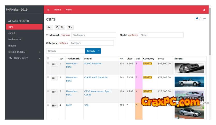
Task: Expand the ADMIN ONLY sidebar section
Action: point(24,58)
